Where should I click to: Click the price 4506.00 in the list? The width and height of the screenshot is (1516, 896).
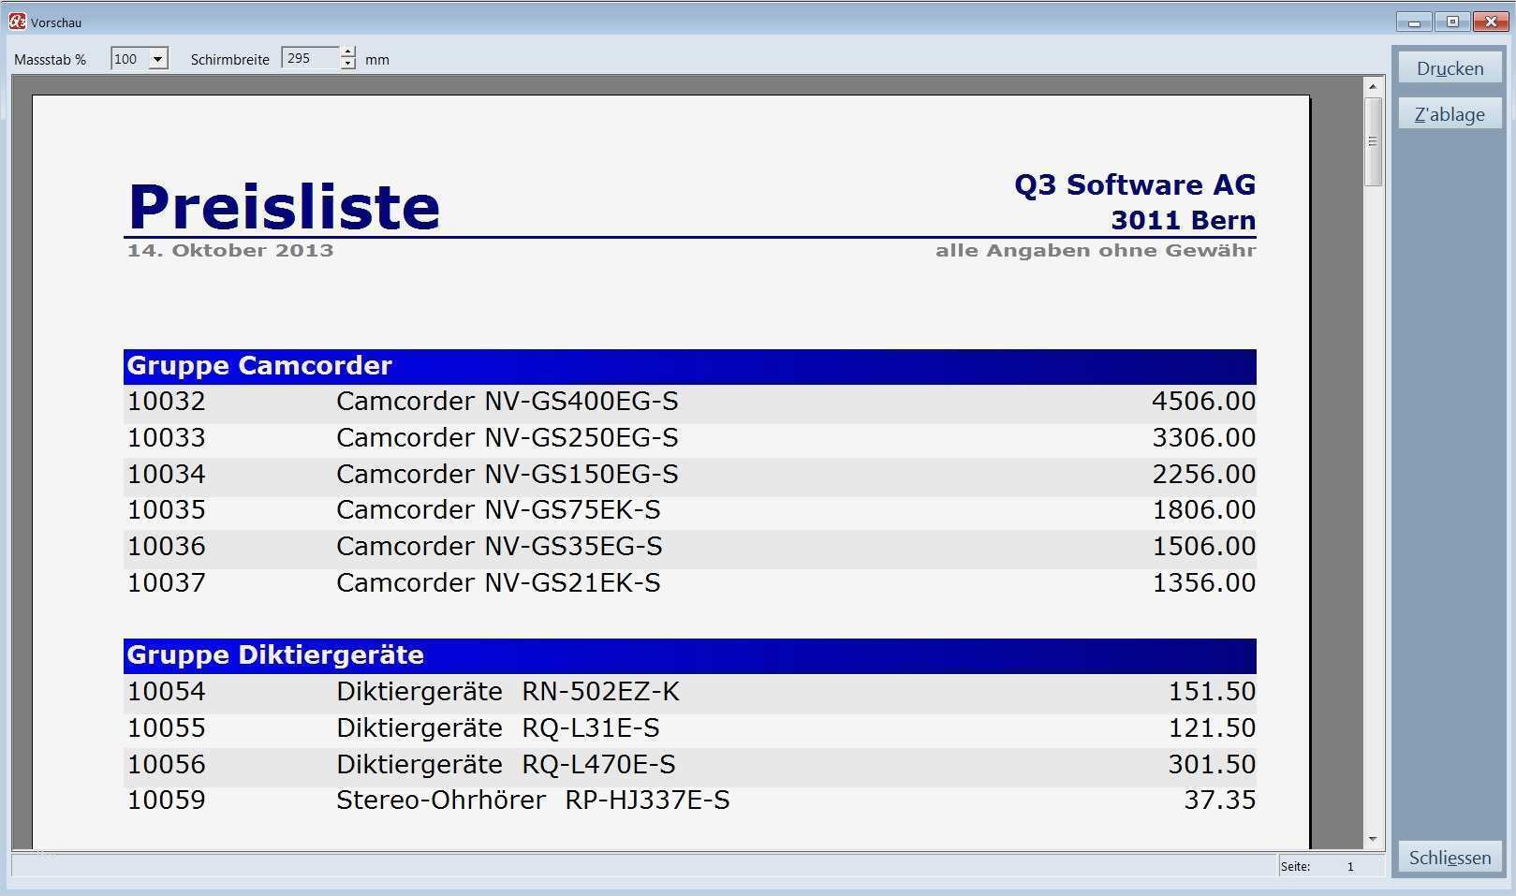[1205, 401]
